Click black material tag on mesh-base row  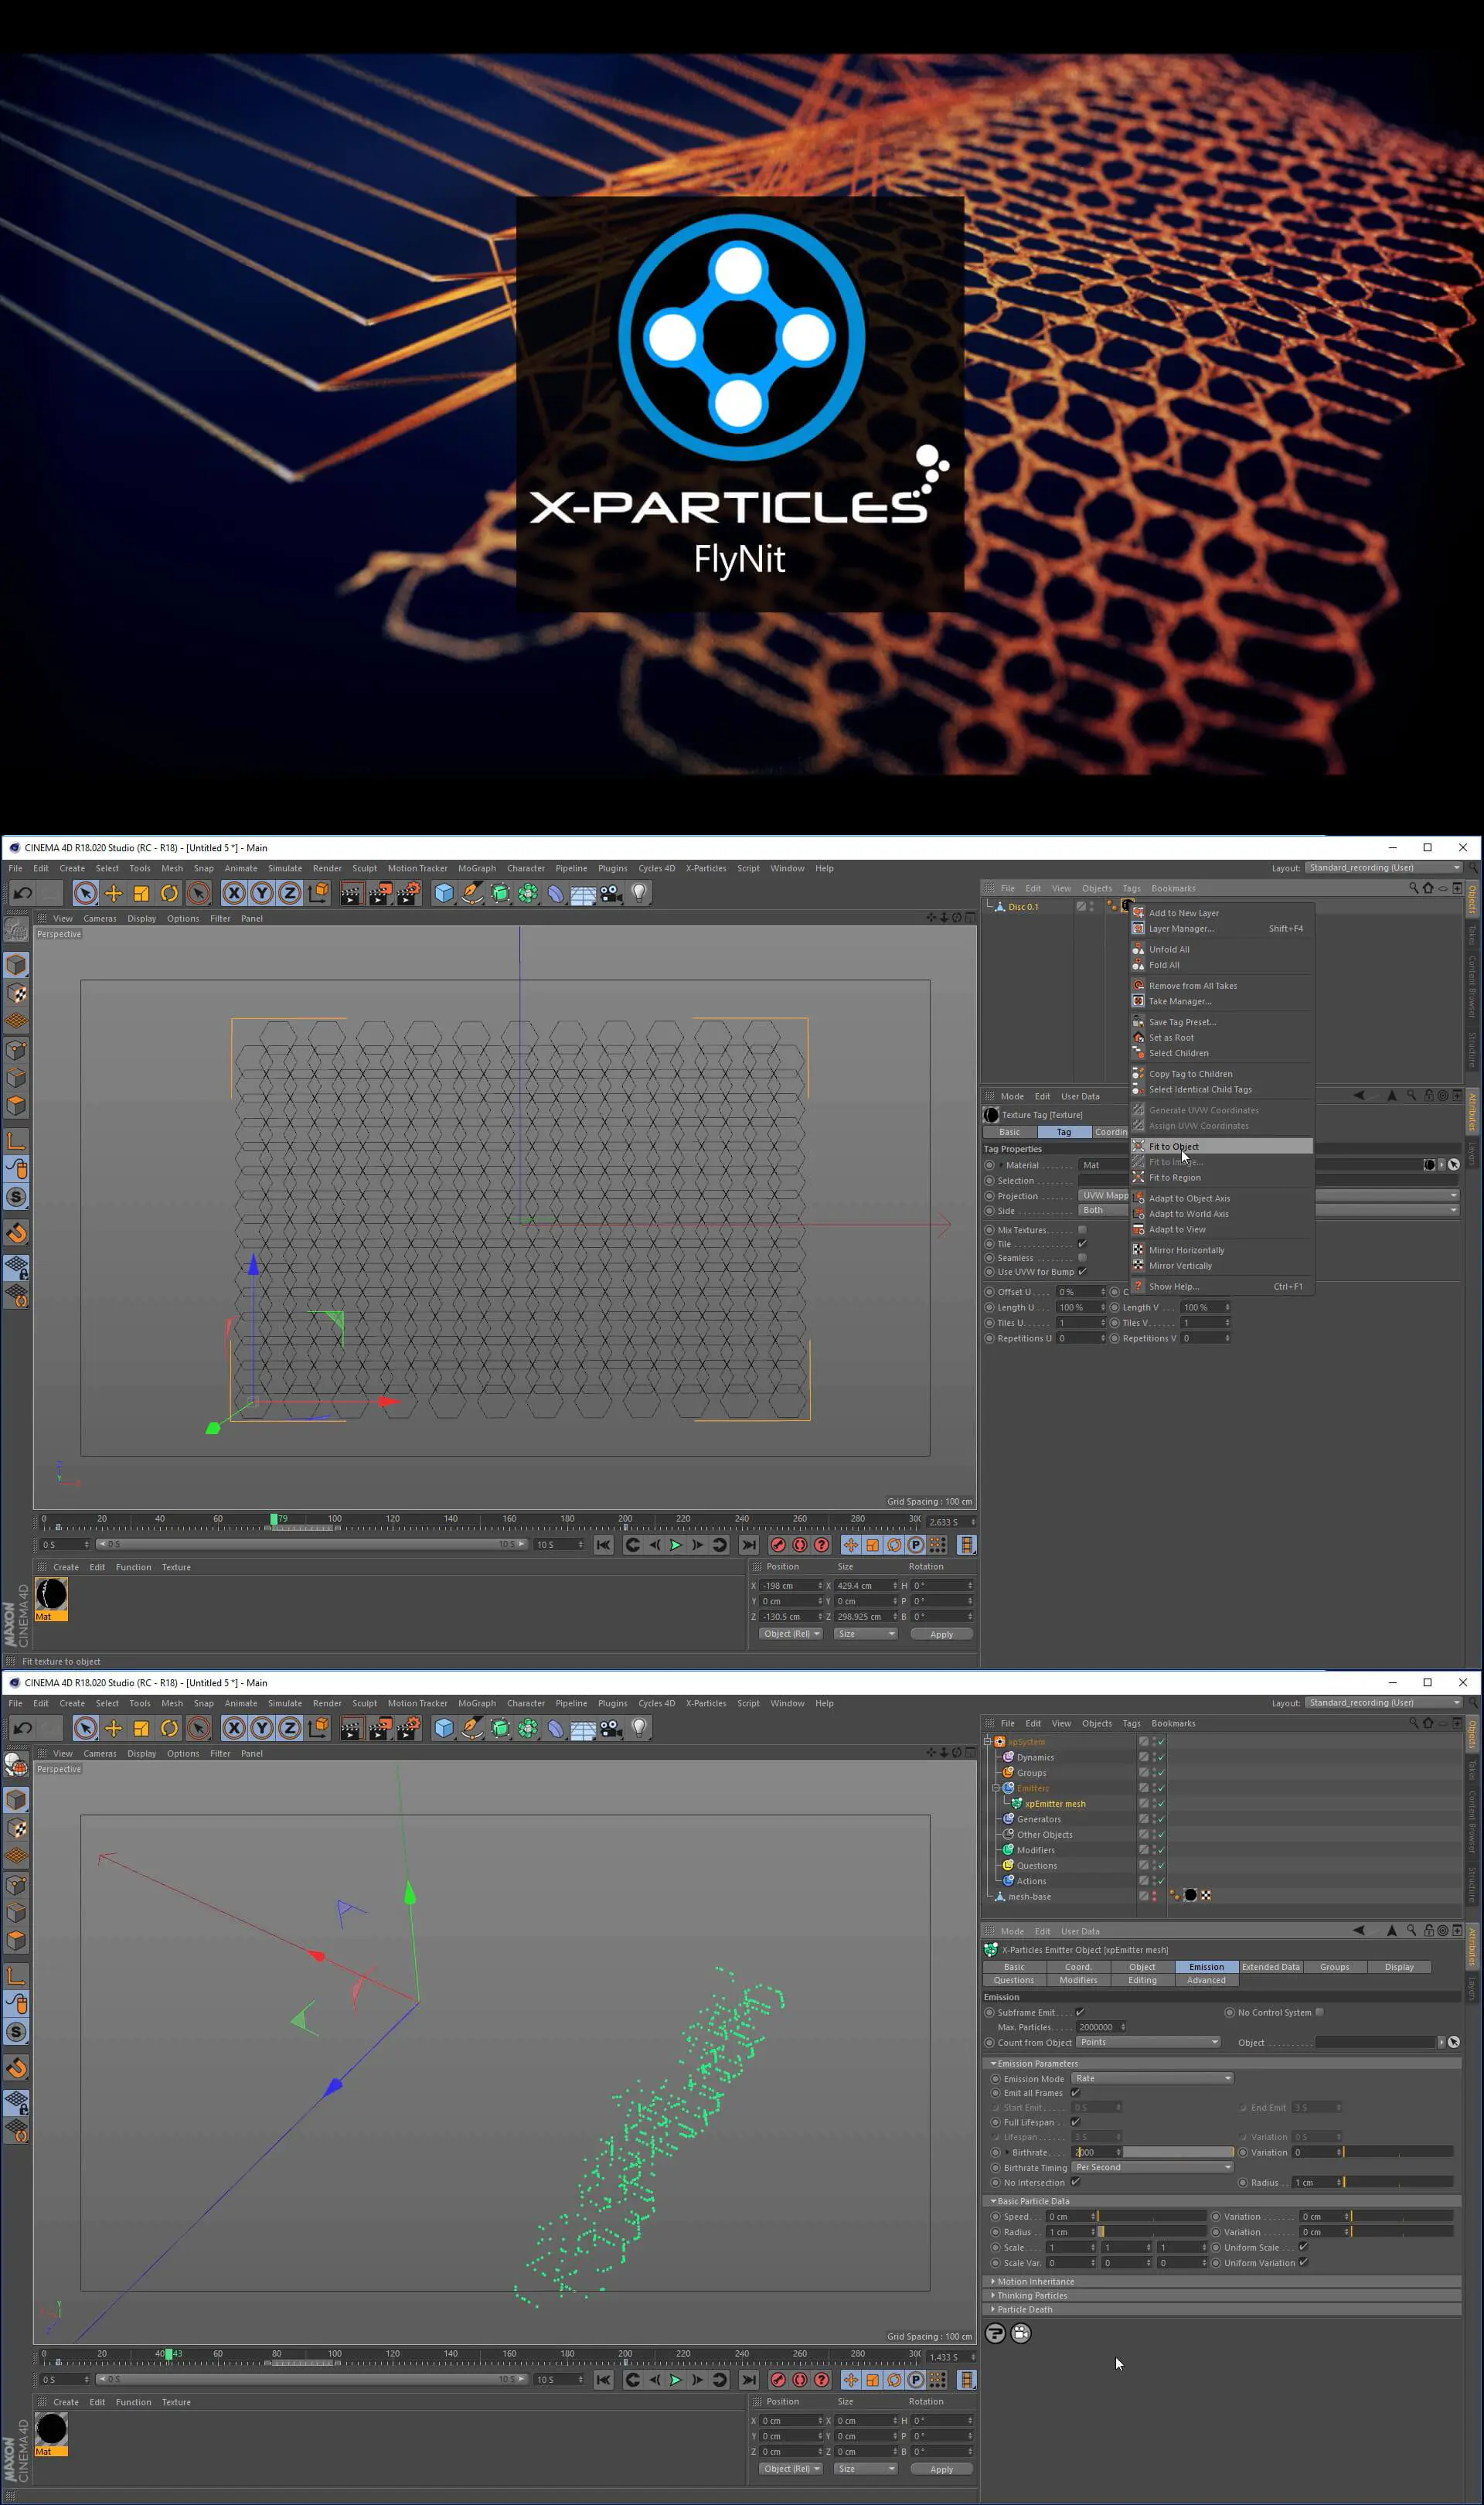click(1190, 1895)
